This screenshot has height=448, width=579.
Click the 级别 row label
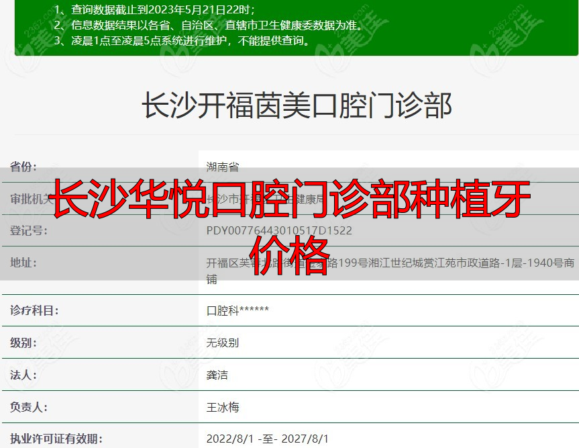point(23,343)
